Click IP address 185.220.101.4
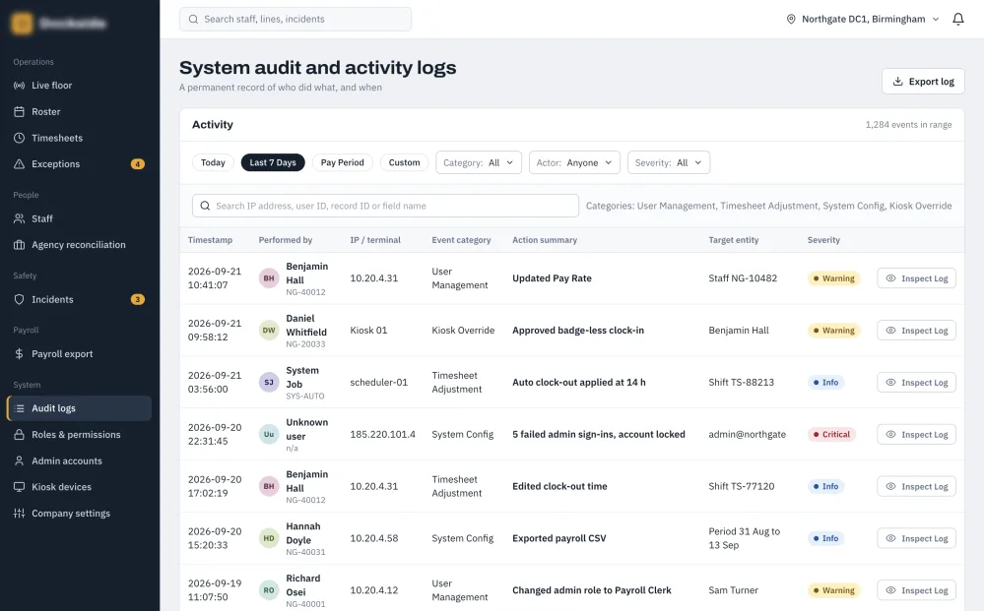The width and height of the screenshot is (984, 611). point(383,434)
